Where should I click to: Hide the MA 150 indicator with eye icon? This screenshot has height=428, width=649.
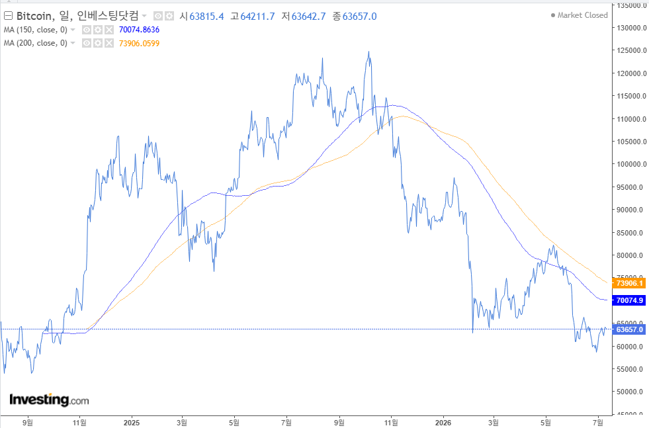point(87,30)
